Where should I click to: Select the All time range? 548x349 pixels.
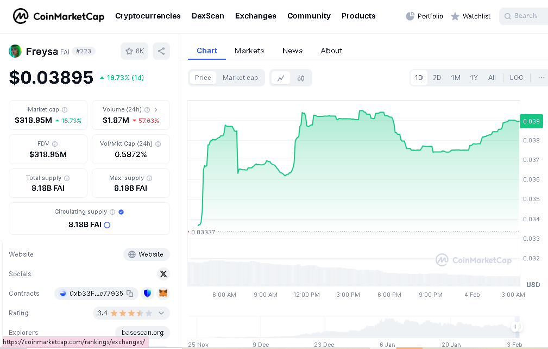coord(492,78)
